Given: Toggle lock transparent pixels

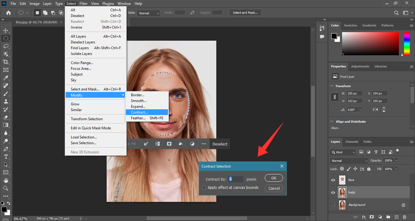Looking at the screenshot, I should [342, 169].
